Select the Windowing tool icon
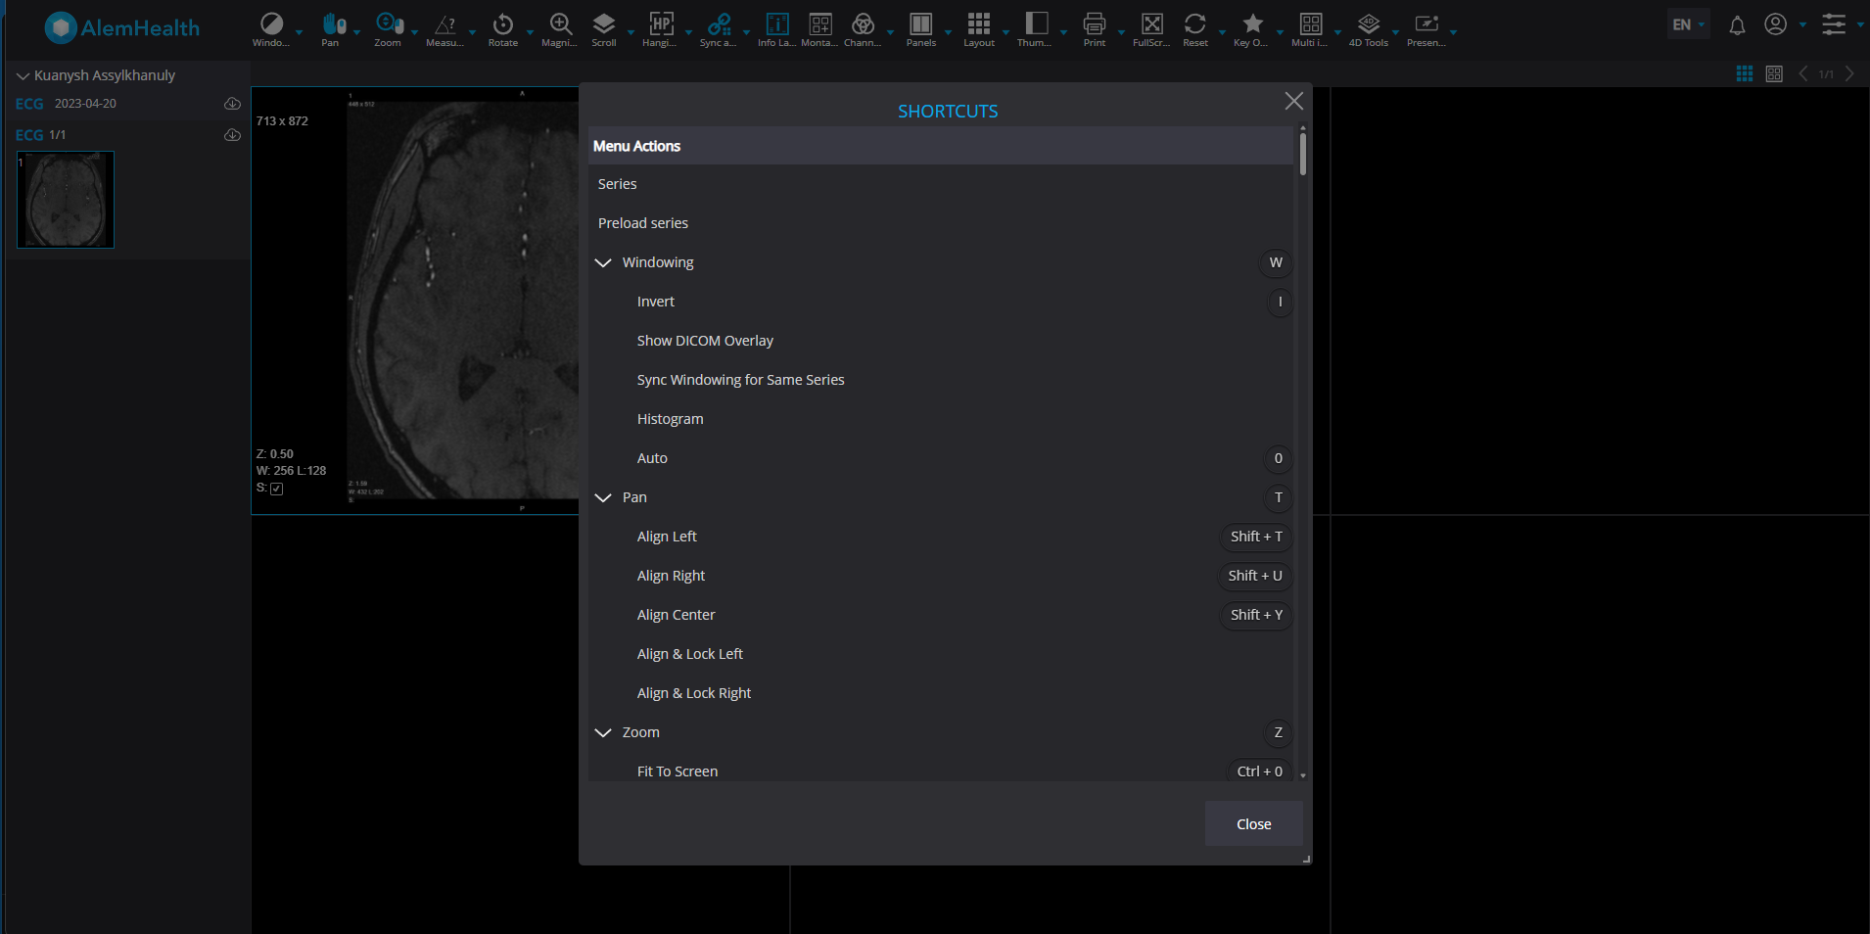The image size is (1870, 934). pyautogui.click(x=271, y=23)
